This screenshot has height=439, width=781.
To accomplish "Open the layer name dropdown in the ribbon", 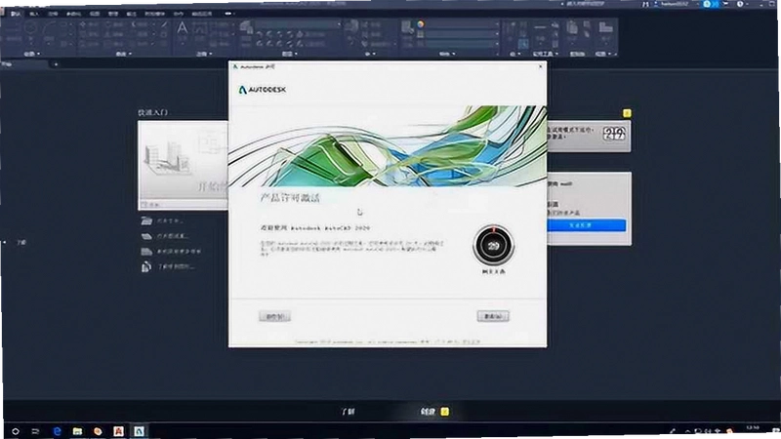I will [x=298, y=23].
